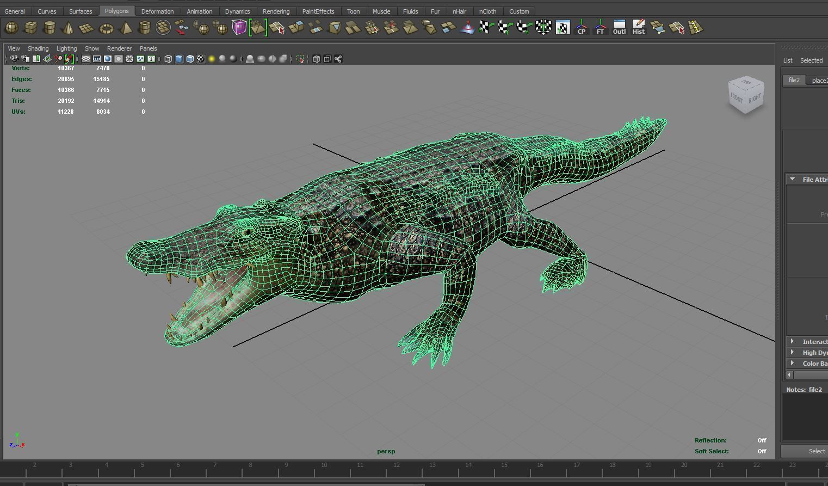Click the image plane icon in panel toolbar
This screenshot has height=486, width=828.
(x=47, y=59)
